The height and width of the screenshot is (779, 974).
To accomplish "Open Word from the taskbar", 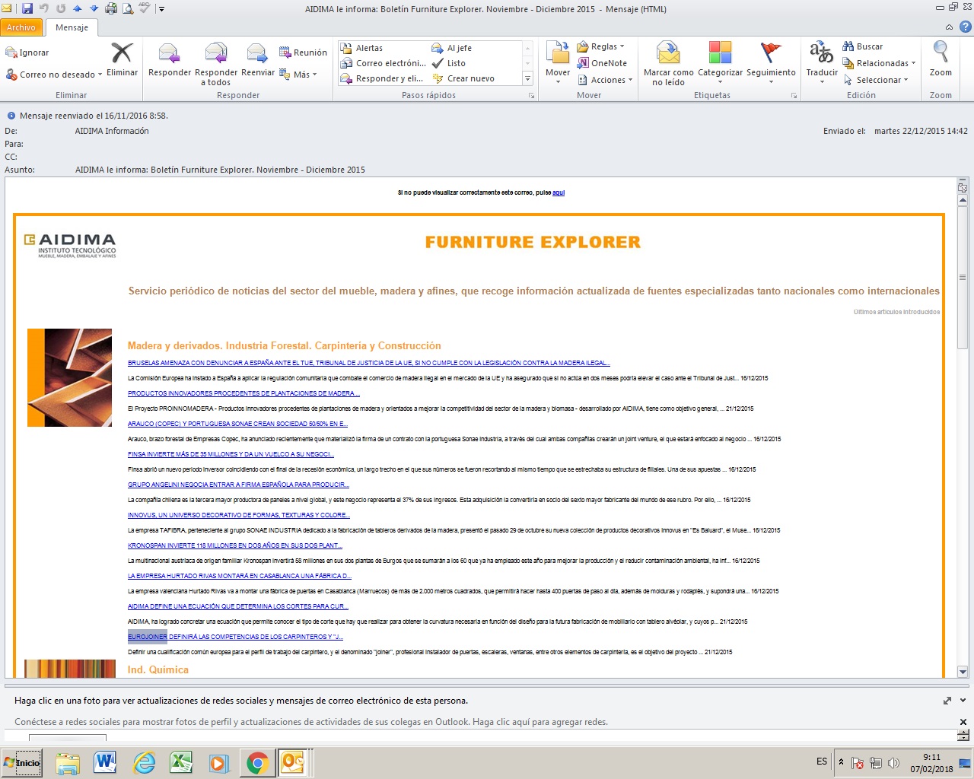I will (x=105, y=762).
